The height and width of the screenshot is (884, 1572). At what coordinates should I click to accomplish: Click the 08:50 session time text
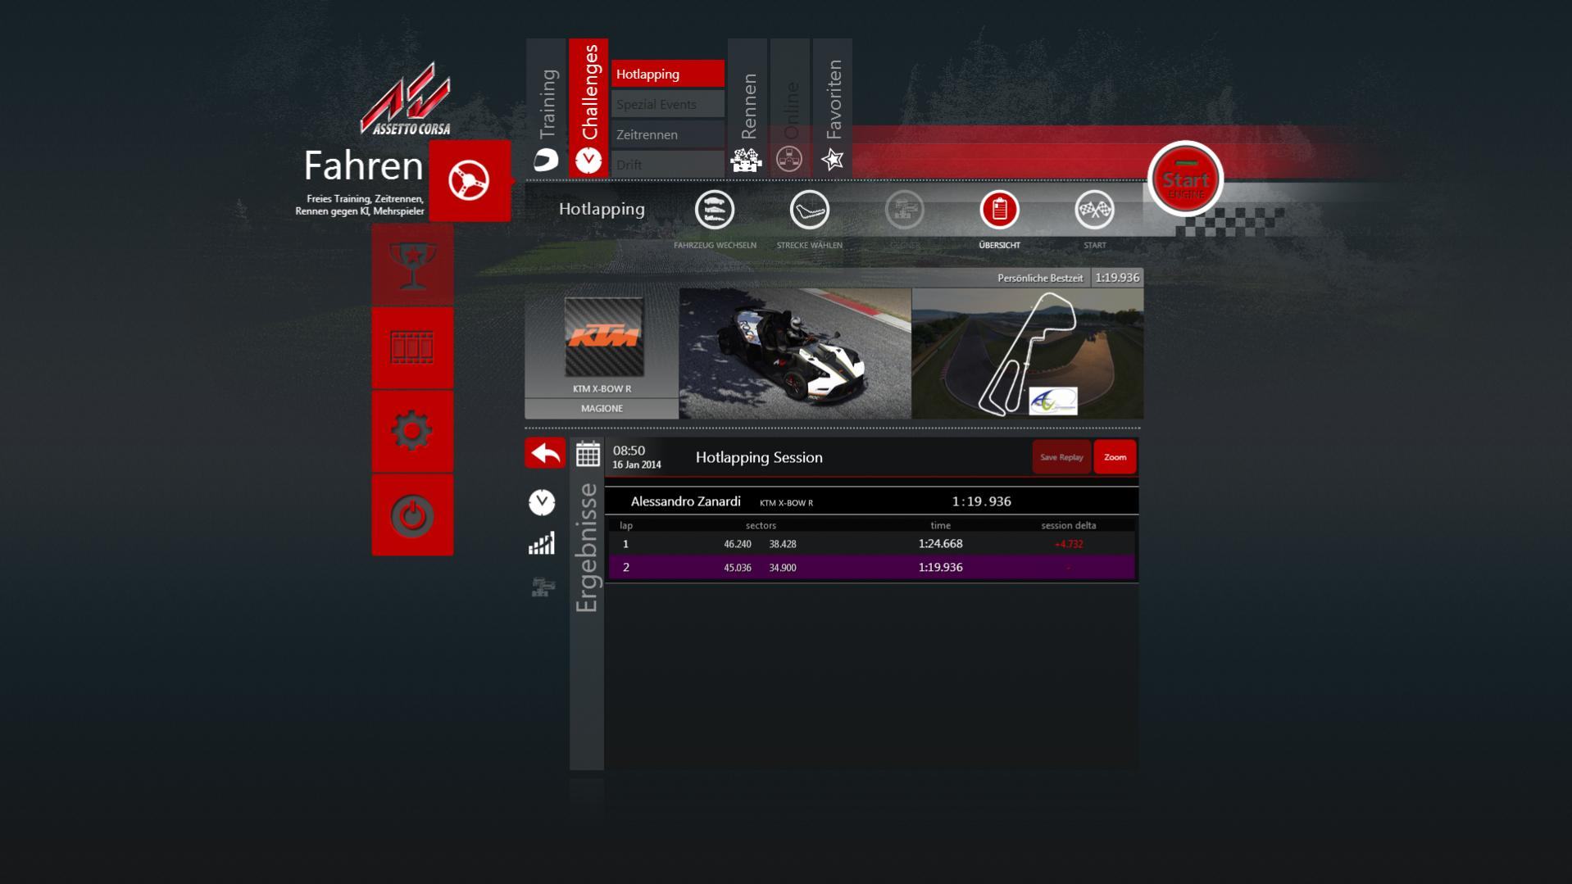point(629,451)
